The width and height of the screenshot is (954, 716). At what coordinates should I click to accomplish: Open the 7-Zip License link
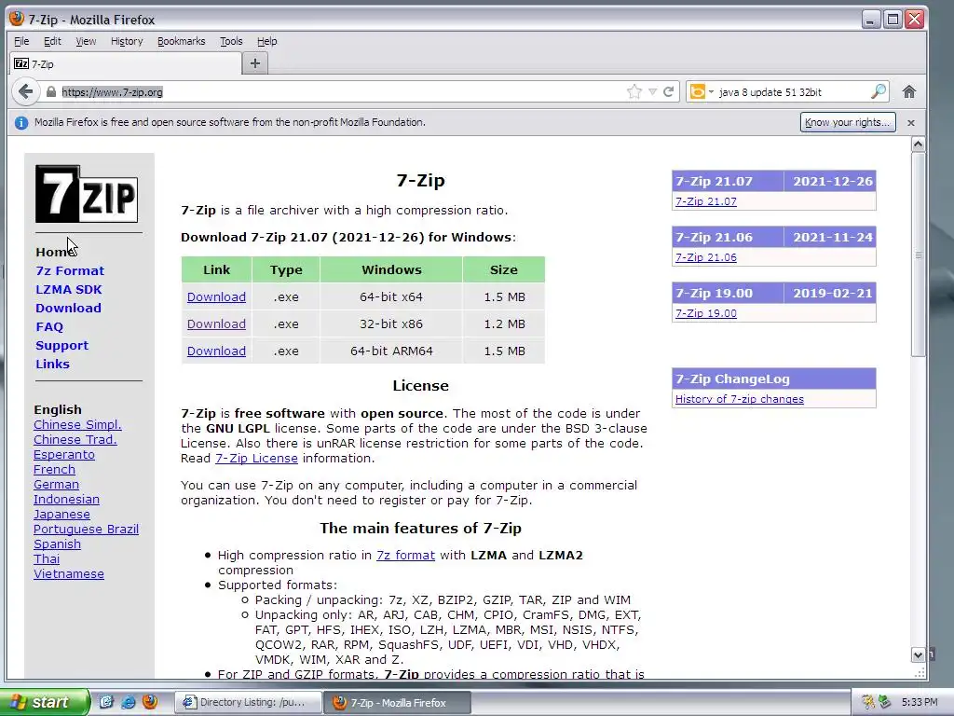(256, 459)
